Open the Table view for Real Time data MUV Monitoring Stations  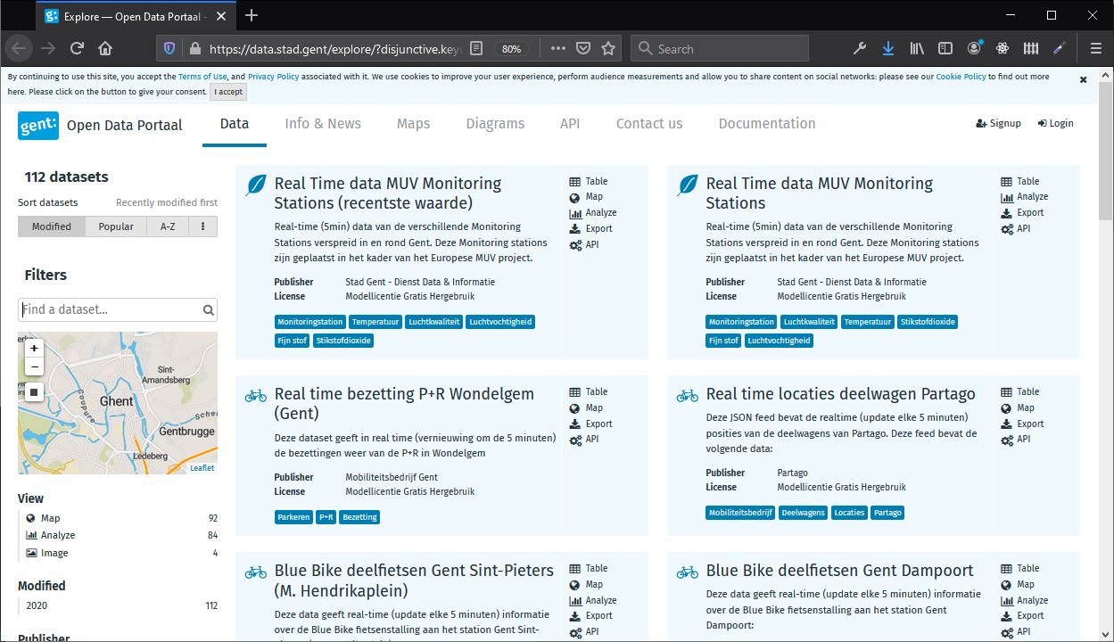click(1028, 180)
